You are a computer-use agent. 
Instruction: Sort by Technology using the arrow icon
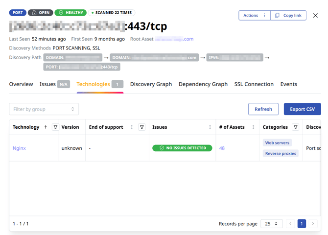tap(46, 127)
